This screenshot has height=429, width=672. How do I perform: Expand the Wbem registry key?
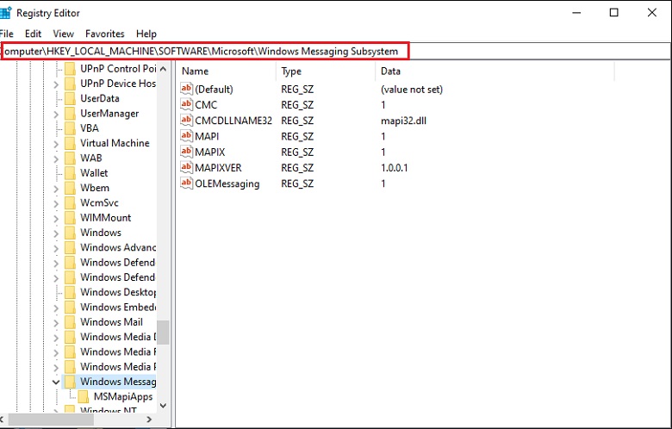(x=56, y=188)
